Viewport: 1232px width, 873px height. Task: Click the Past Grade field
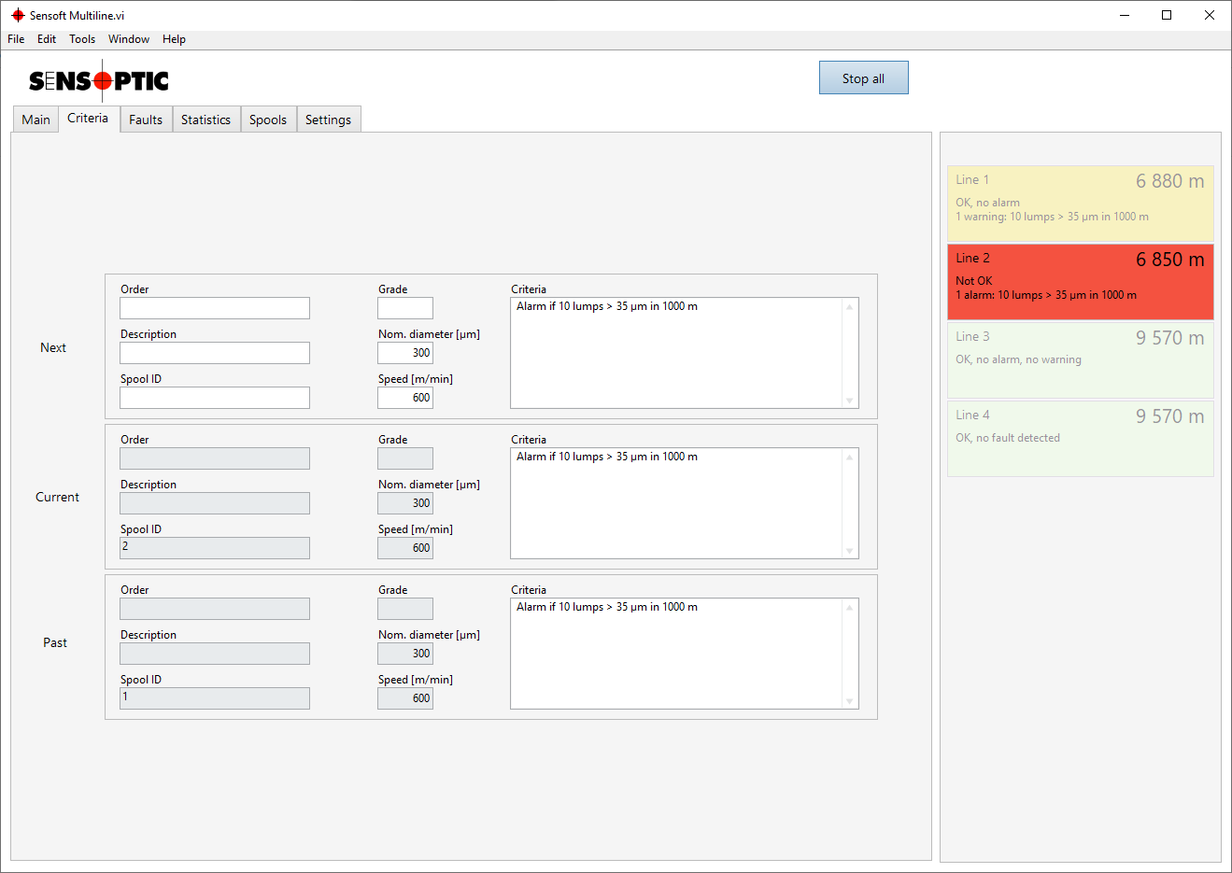[405, 609]
